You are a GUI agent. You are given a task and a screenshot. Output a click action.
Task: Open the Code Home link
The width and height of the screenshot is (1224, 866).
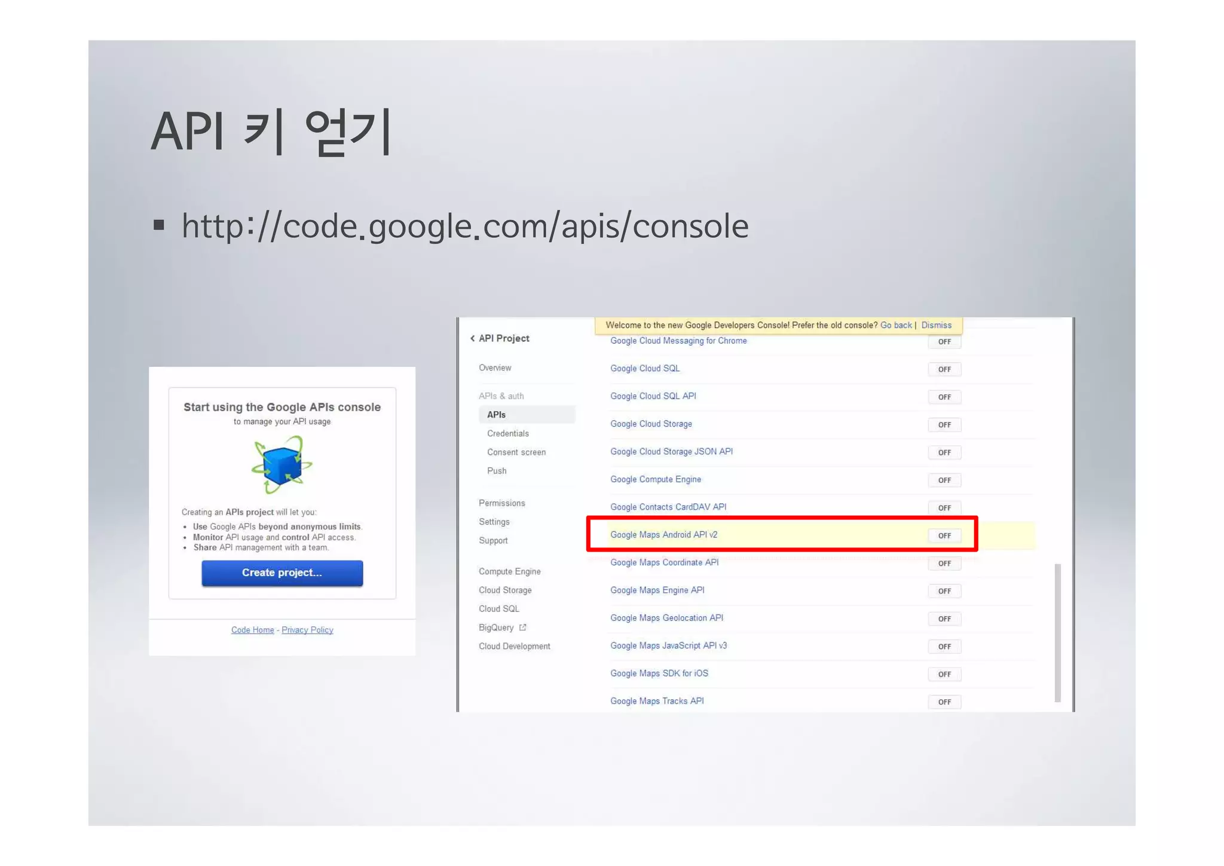[x=253, y=630]
